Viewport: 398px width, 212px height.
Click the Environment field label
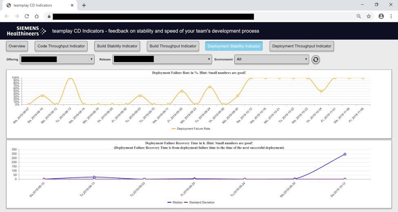click(x=223, y=59)
